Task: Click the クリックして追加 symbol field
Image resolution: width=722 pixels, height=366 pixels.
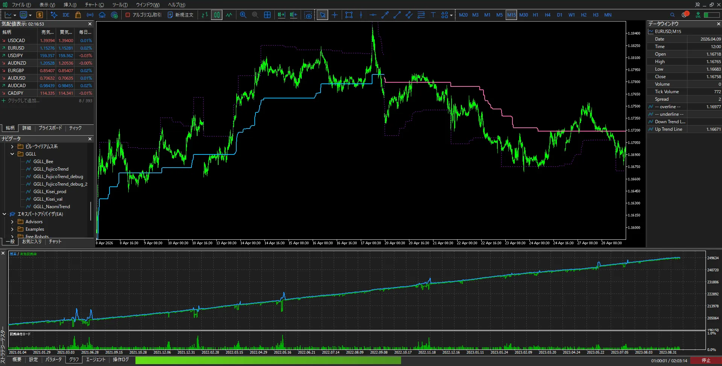Action: [x=23, y=101]
